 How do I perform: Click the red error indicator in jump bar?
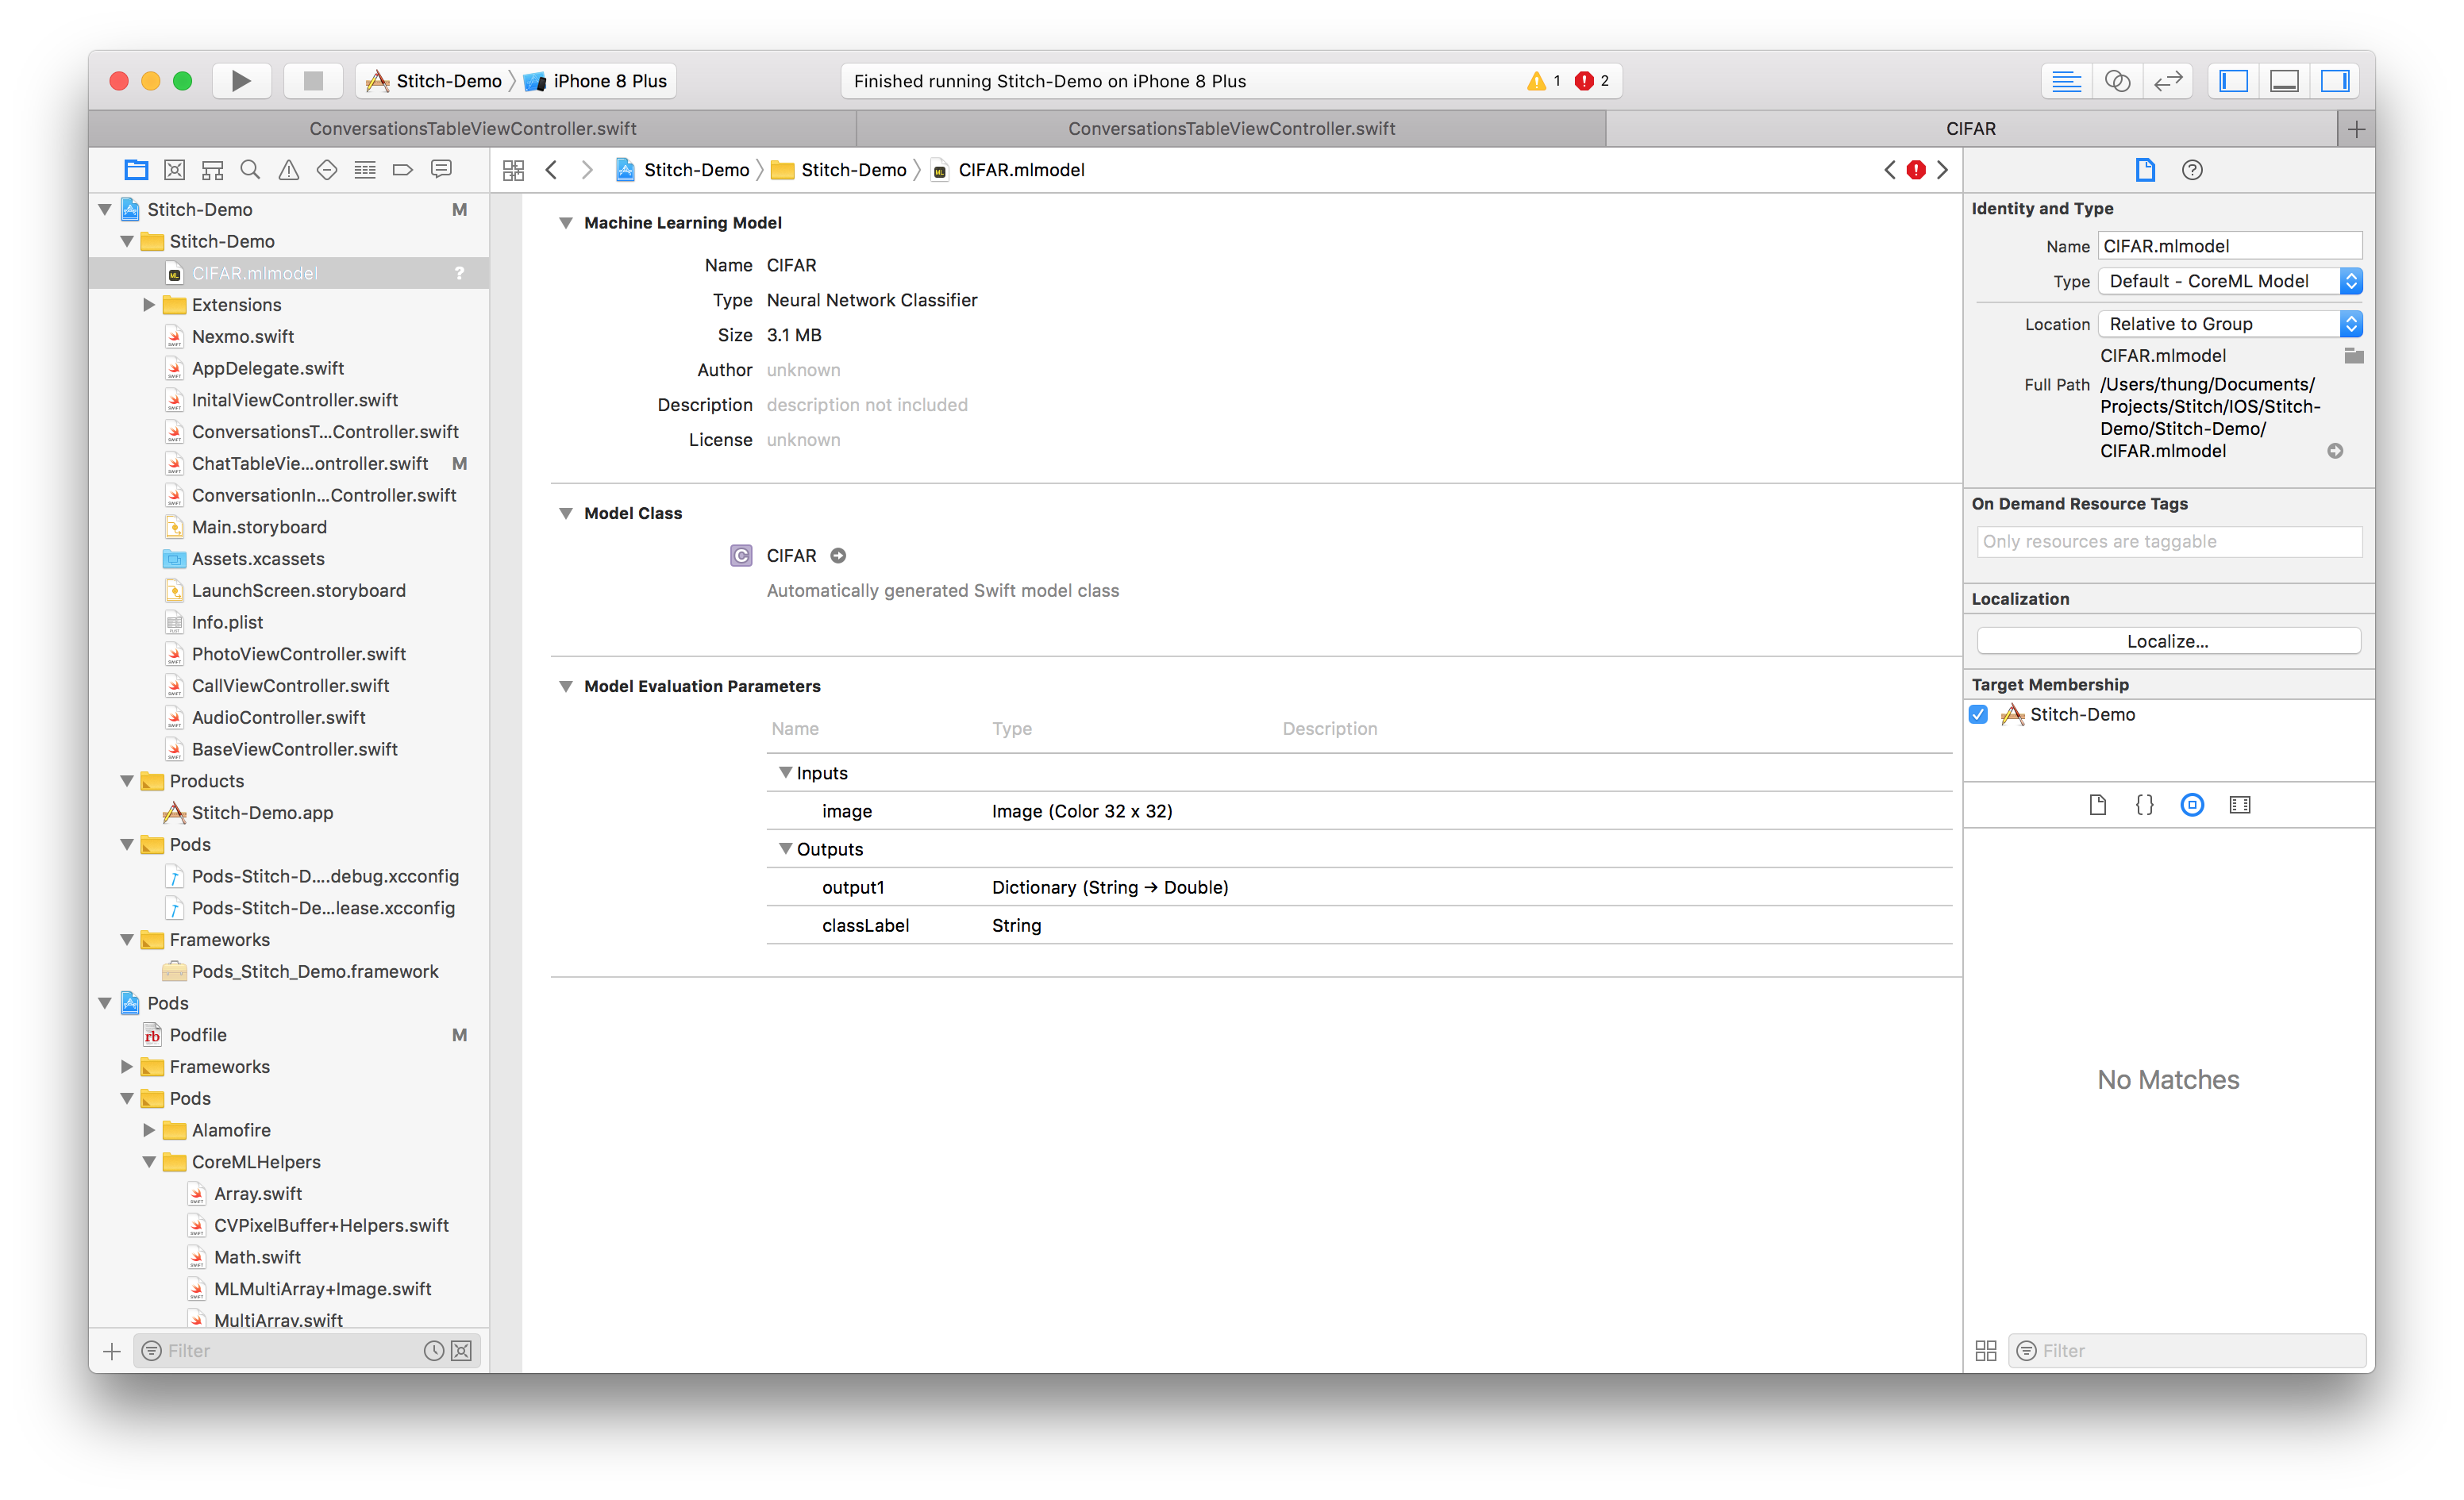coord(1915,170)
